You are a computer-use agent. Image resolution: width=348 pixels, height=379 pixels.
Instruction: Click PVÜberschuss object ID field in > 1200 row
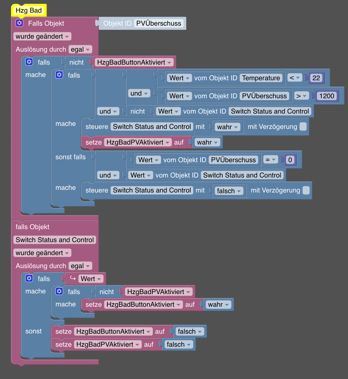coord(264,96)
